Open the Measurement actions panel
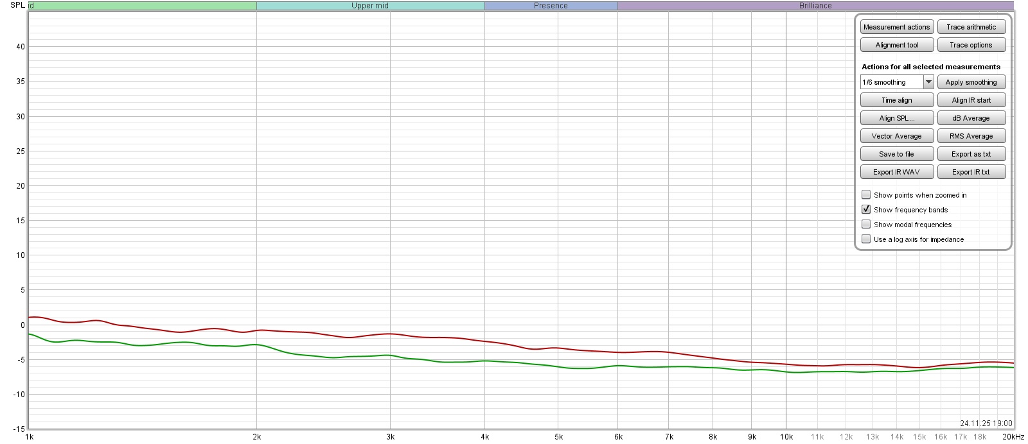1028x444 pixels. pos(897,27)
